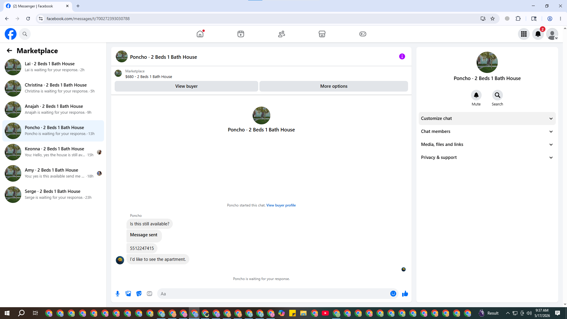Attach a photo with the image icon
This screenshot has width=567, height=319.
click(128, 294)
